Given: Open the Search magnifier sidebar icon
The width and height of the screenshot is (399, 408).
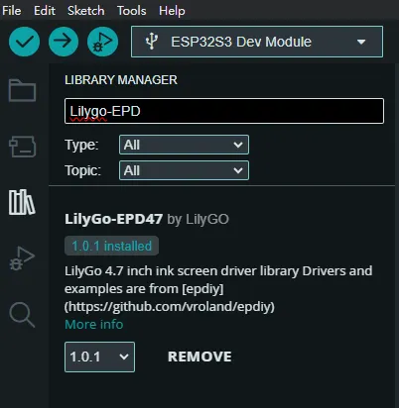Looking at the screenshot, I should [22, 315].
